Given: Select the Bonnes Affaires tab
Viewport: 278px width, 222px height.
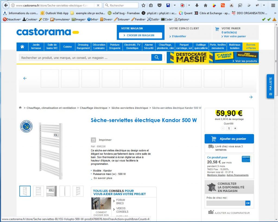Looking at the screenshot, I should point(251,47).
